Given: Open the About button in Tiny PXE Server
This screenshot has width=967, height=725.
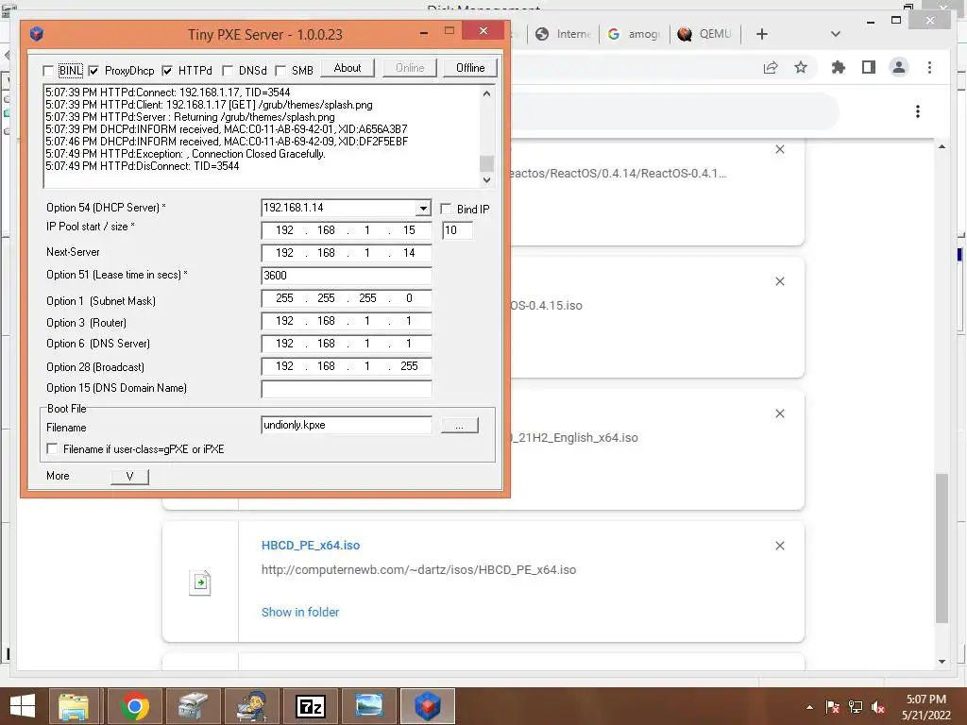Looking at the screenshot, I should (x=348, y=68).
